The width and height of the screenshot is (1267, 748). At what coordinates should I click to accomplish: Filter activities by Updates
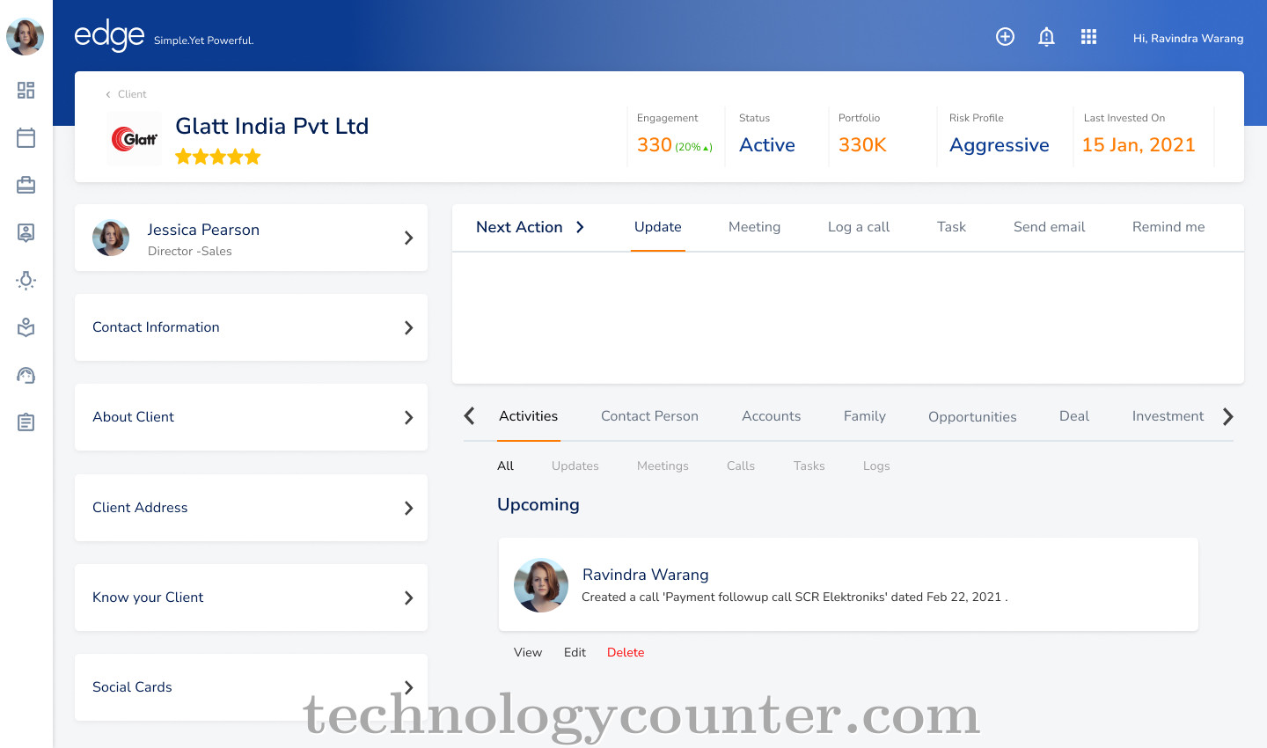coord(575,466)
